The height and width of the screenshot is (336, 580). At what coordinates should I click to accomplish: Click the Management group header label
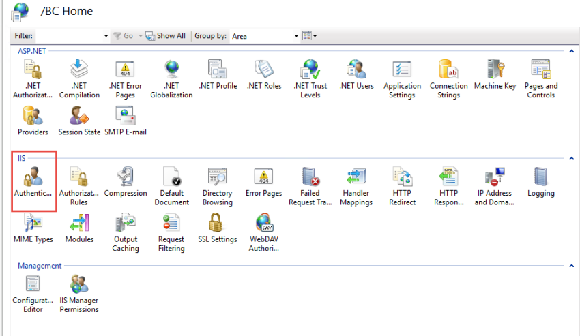pyautogui.click(x=40, y=266)
